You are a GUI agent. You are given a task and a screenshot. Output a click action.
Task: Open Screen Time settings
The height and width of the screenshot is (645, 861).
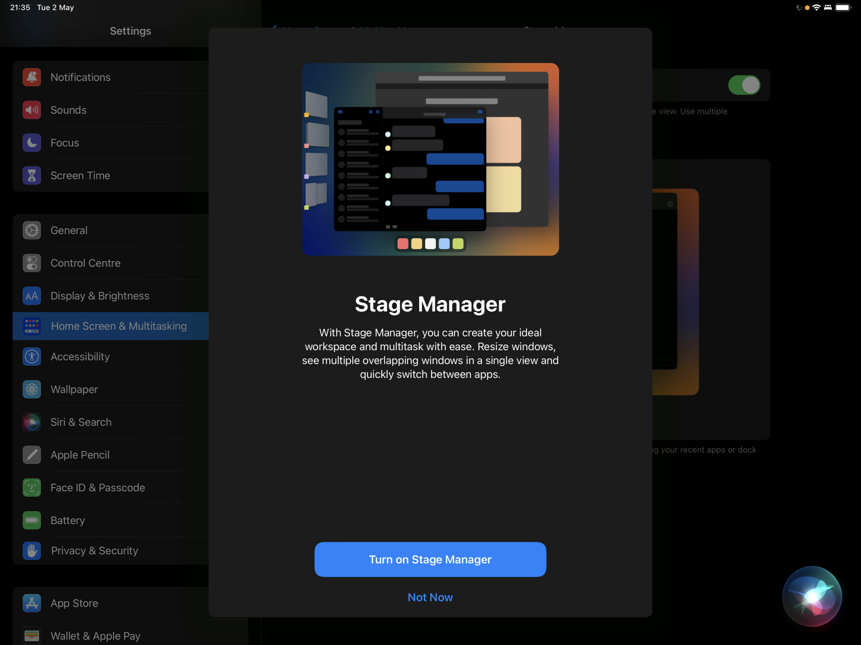click(111, 175)
